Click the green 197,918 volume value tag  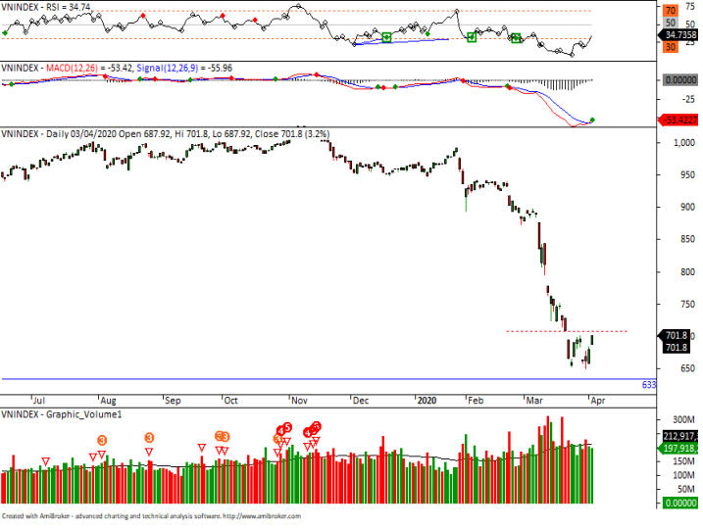tap(677, 449)
